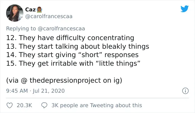This screenshot has height=113, width=195.
Task: Open 3K people are Tweeting about this
Action: (97, 105)
